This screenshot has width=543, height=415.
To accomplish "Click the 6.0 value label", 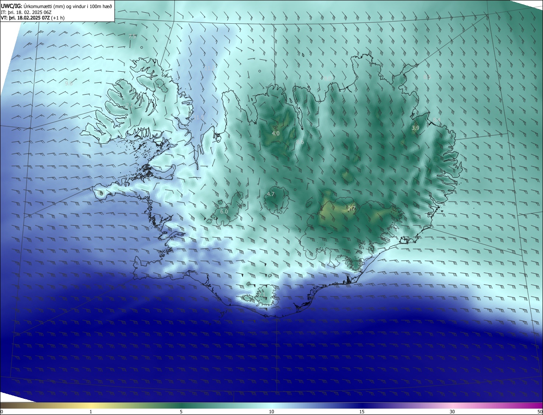I will pyautogui.click(x=224, y=211).
